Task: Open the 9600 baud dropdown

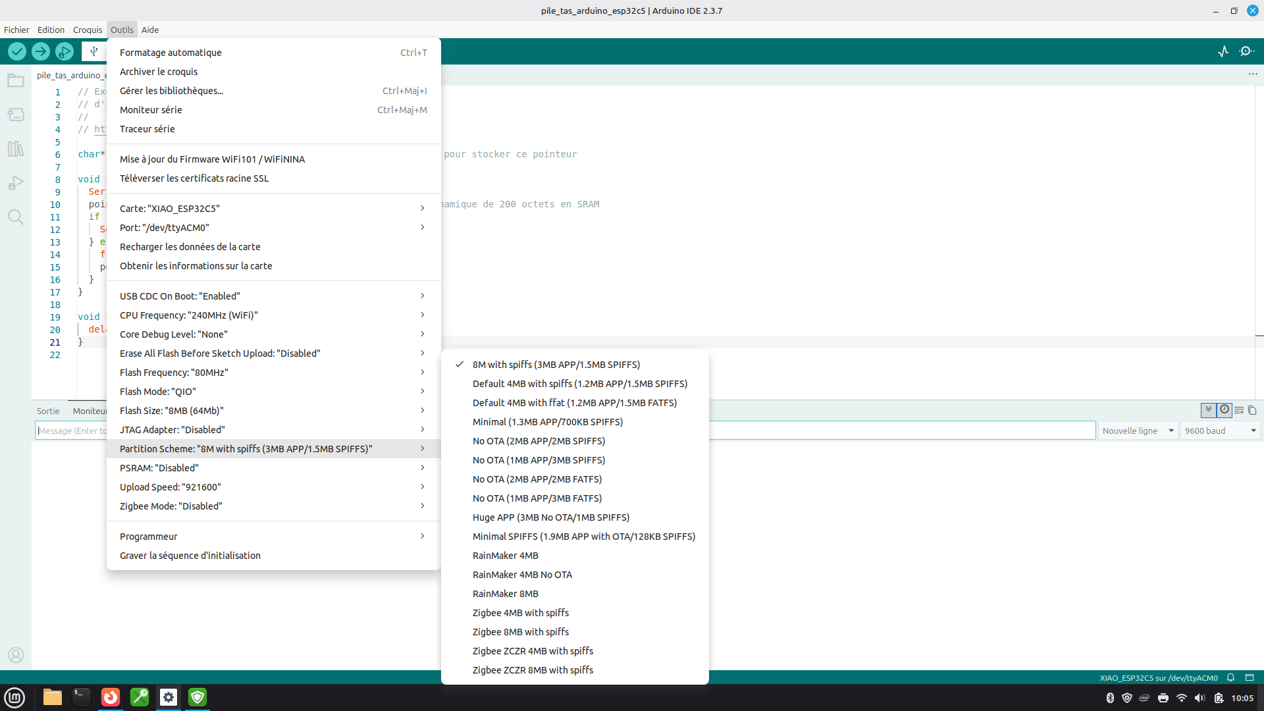Action: click(x=1220, y=431)
